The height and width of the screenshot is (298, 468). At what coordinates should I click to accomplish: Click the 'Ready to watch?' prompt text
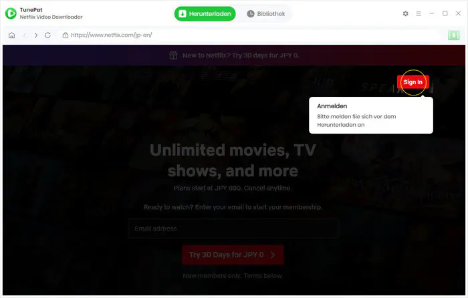(233, 207)
